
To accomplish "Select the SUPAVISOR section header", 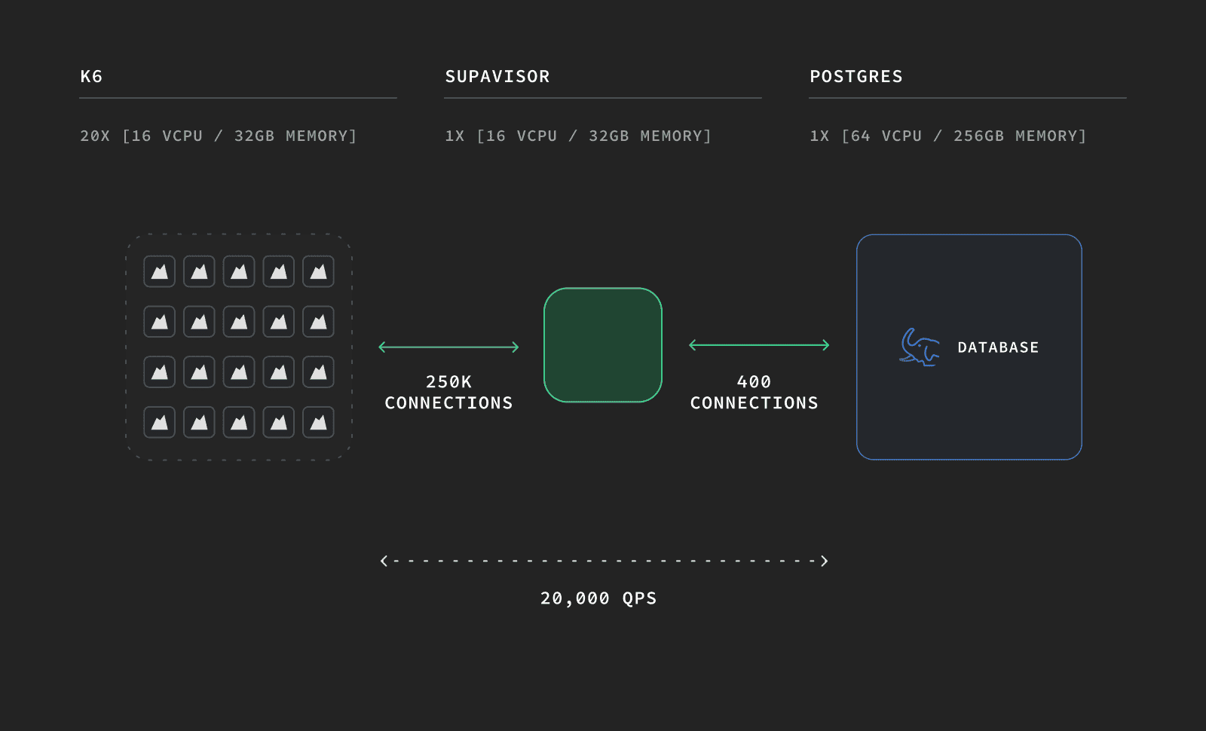I will point(497,76).
